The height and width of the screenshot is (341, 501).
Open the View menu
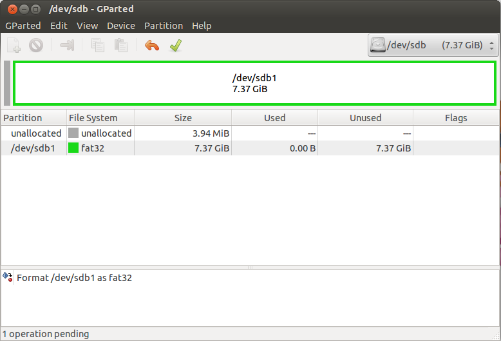click(x=87, y=26)
